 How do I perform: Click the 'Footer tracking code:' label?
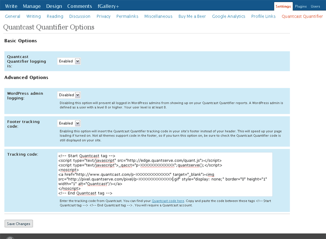(x=23, y=124)
